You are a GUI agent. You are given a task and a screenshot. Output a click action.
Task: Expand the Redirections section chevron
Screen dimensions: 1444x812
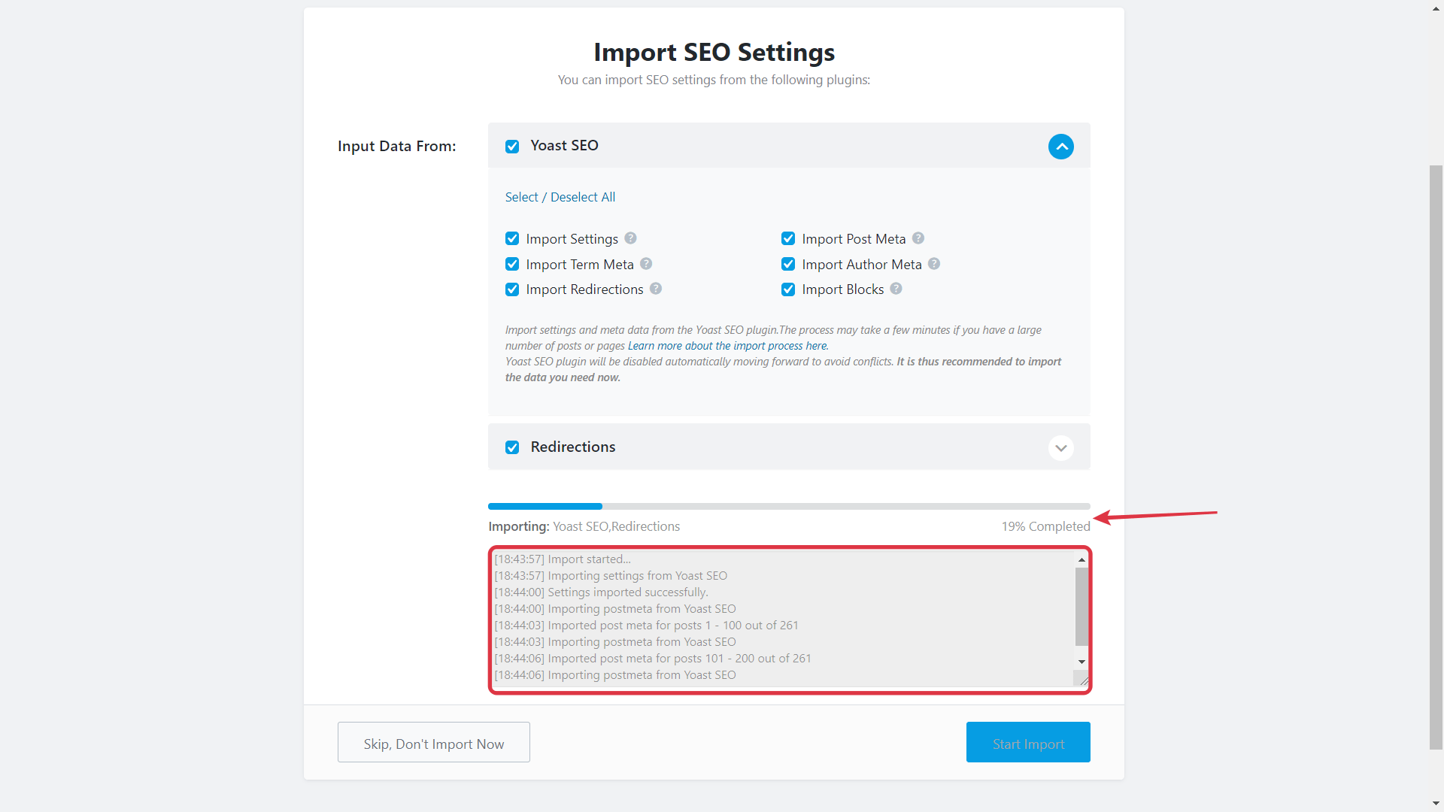(x=1060, y=448)
